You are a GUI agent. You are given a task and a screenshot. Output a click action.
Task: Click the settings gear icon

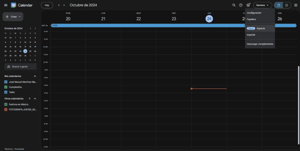point(248,5)
